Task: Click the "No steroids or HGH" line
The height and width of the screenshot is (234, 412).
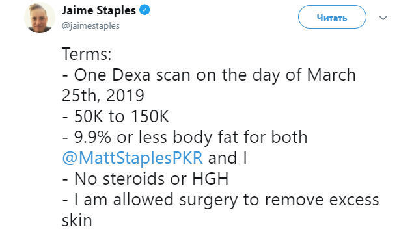Action: (x=145, y=179)
